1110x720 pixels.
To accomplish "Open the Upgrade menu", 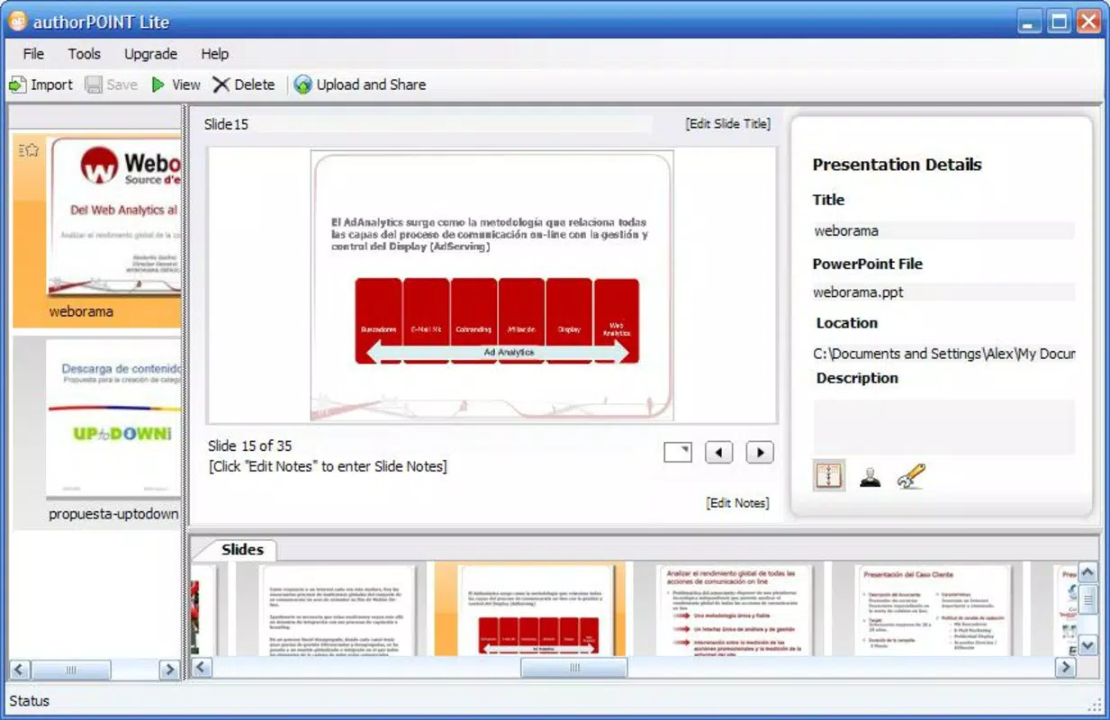I will pos(150,54).
